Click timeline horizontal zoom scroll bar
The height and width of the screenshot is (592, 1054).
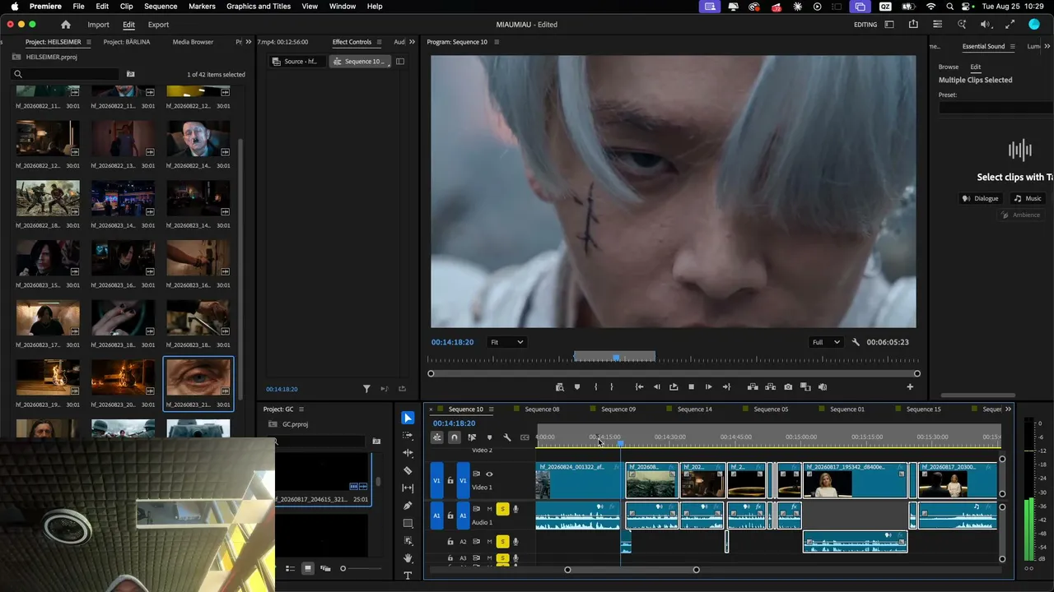[632, 570]
